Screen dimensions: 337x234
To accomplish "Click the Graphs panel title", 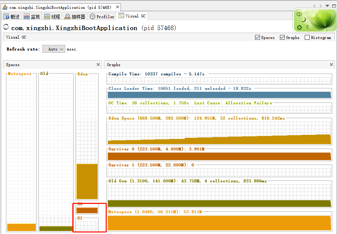I will click(113, 65).
